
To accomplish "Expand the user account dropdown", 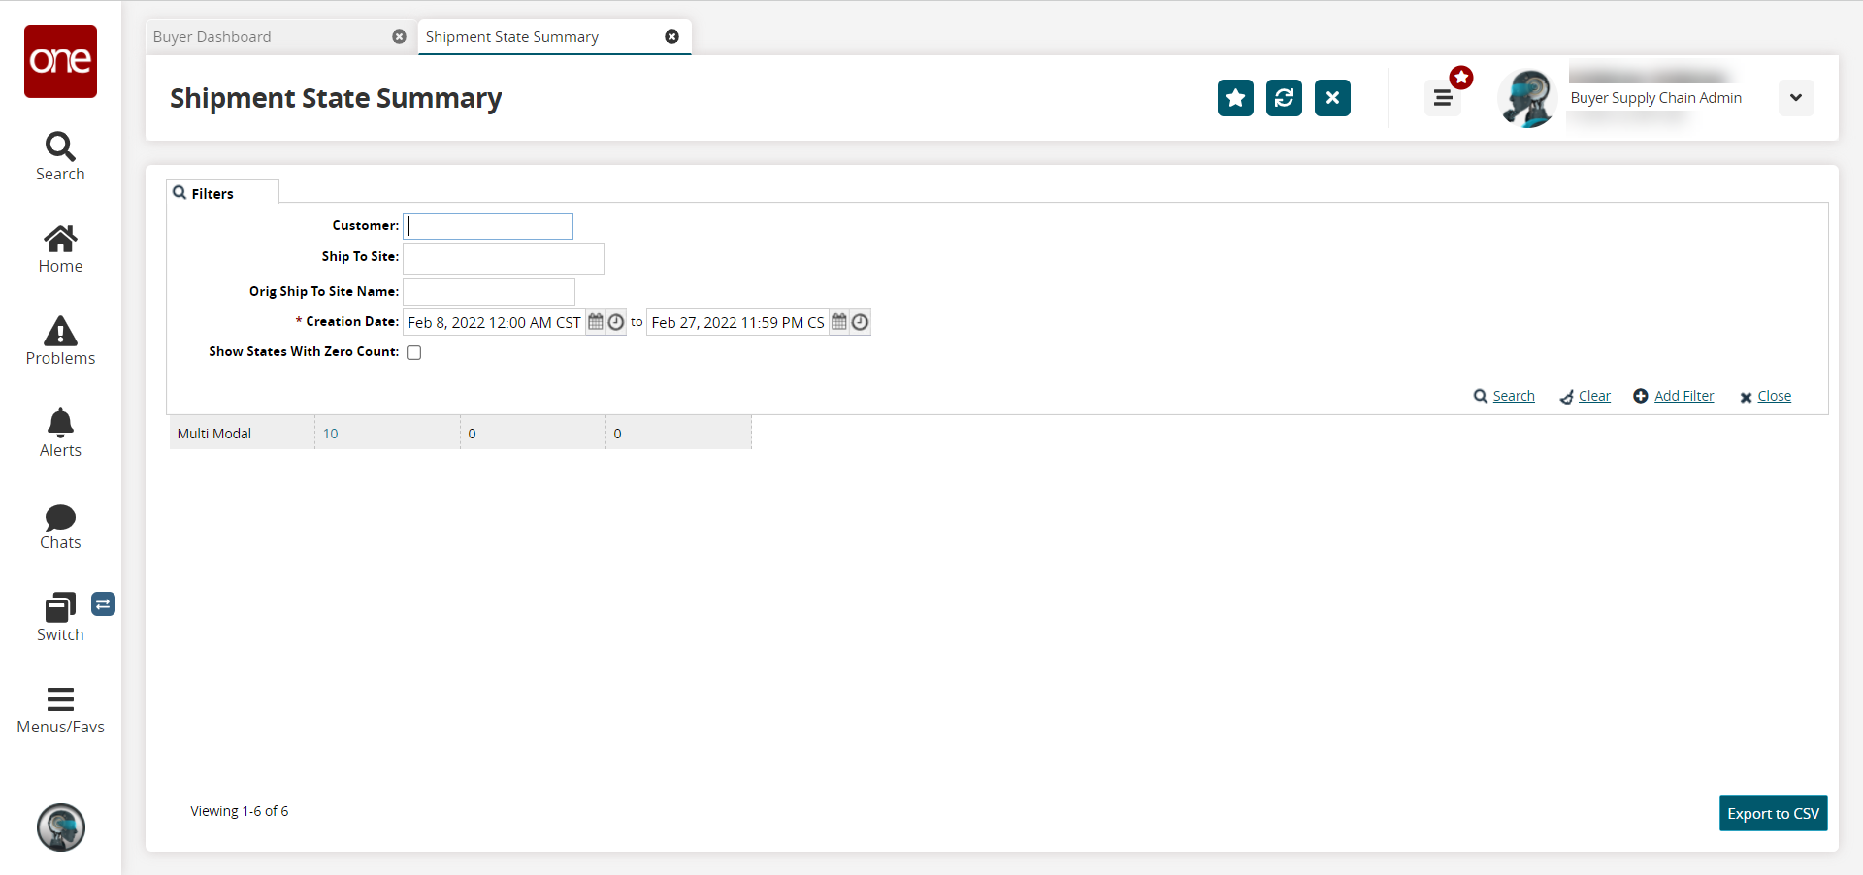I will coord(1796,98).
